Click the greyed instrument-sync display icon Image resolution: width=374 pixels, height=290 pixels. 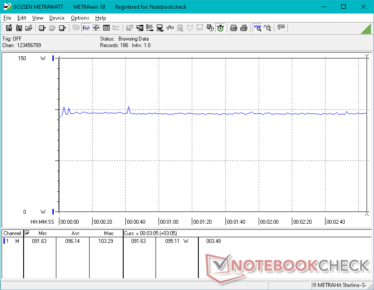tap(180, 28)
